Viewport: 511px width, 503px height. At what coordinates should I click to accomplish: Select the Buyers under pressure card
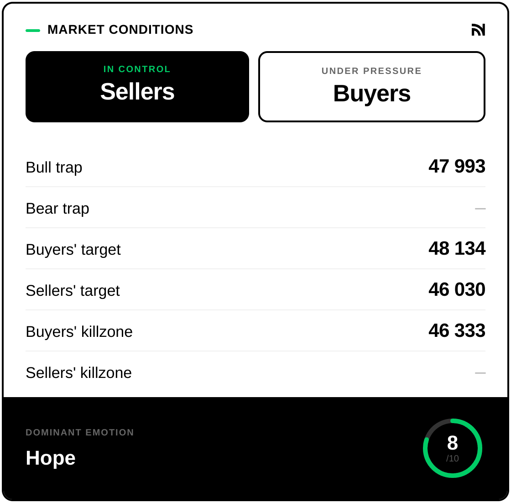point(371,87)
